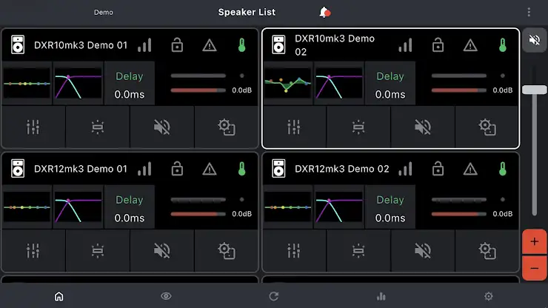548x308 pixels.
Task: Click speaker icon of DXR12mk3 Demo 02
Action: tap(278, 169)
